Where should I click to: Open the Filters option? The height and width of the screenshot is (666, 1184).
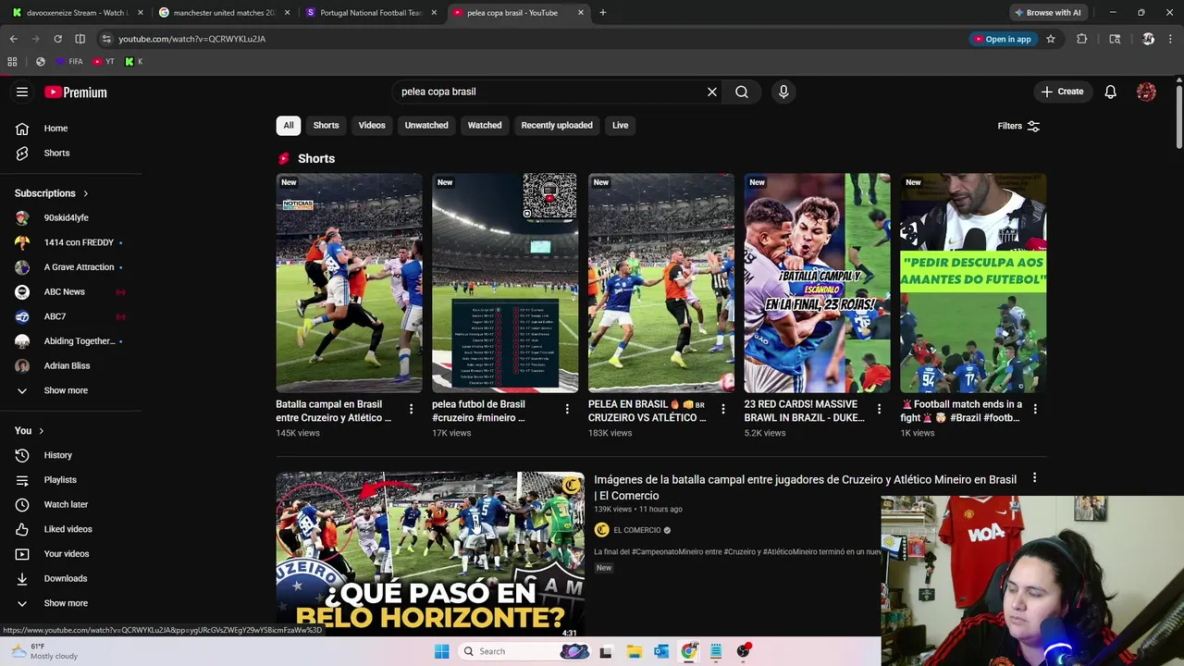[x=1018, y=126]
